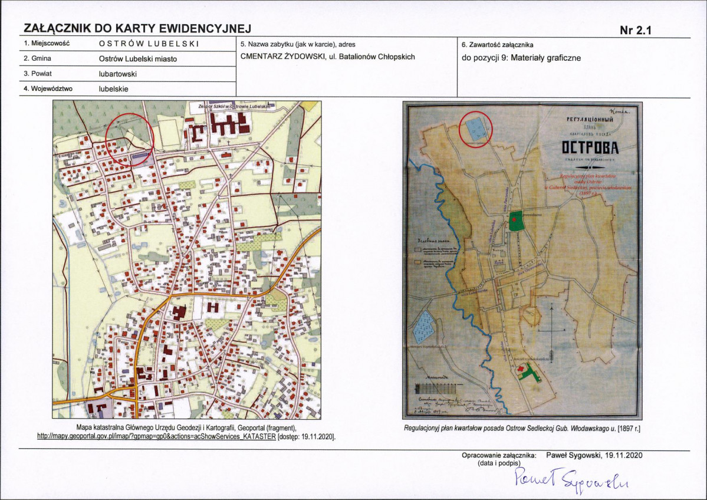Click the handwritten Paweł Sygowski signature

tap(571, 479)
